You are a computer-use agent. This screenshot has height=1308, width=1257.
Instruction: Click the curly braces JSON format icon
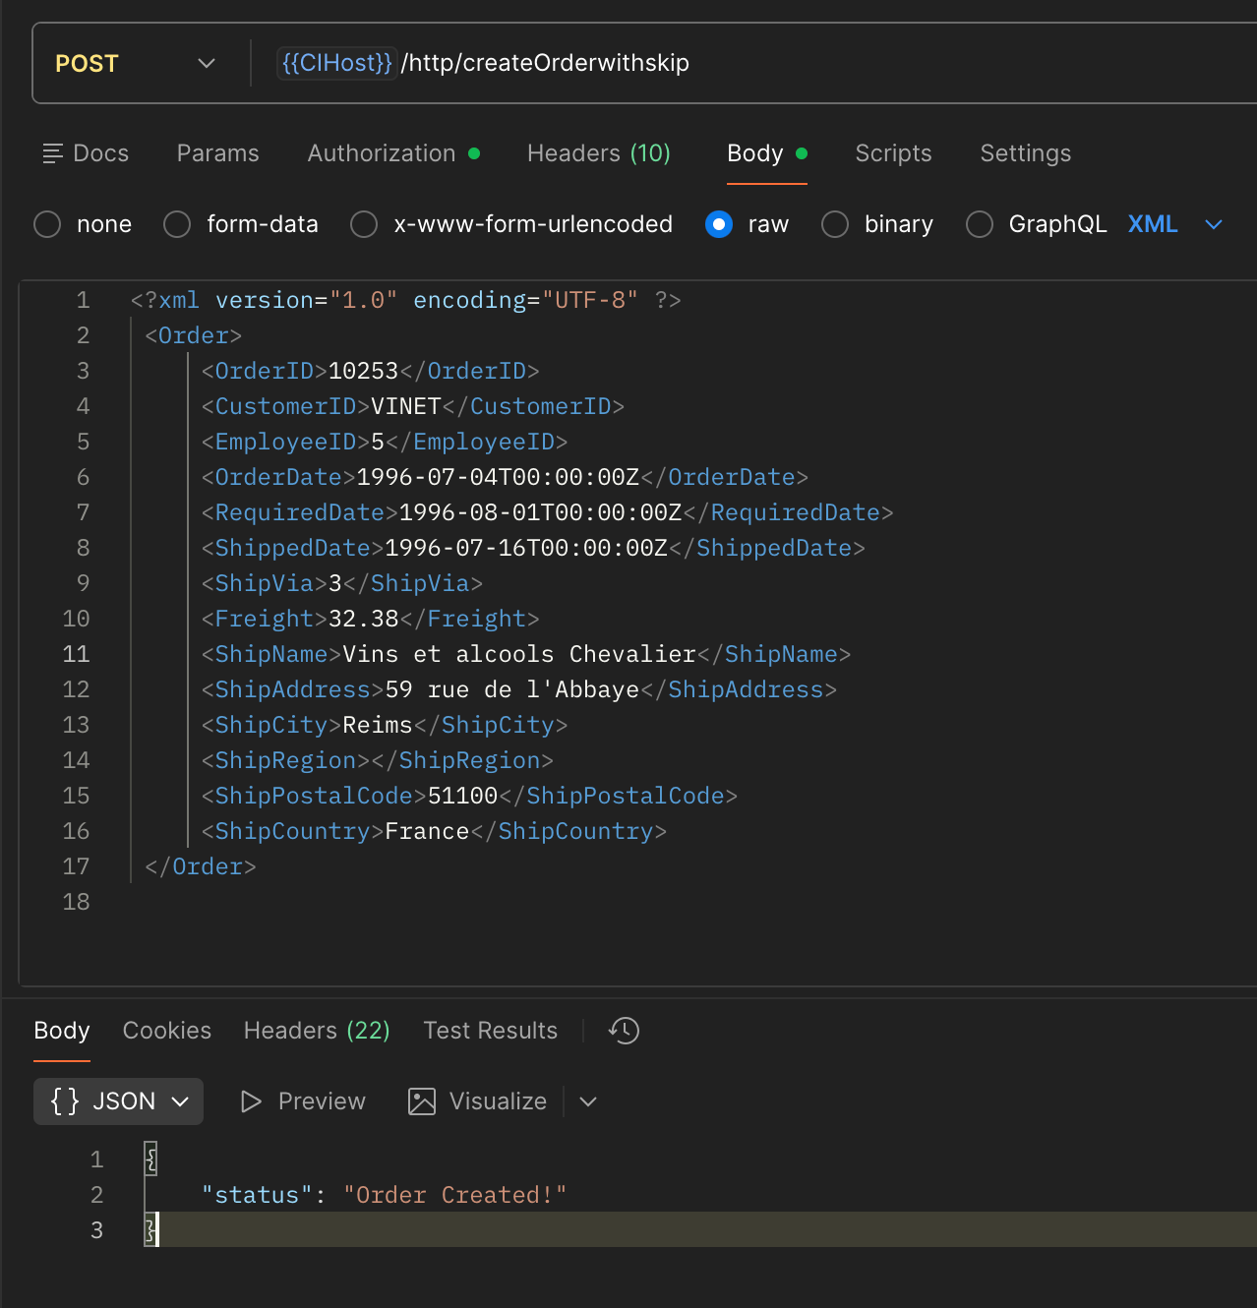(x=66, y=1101)
